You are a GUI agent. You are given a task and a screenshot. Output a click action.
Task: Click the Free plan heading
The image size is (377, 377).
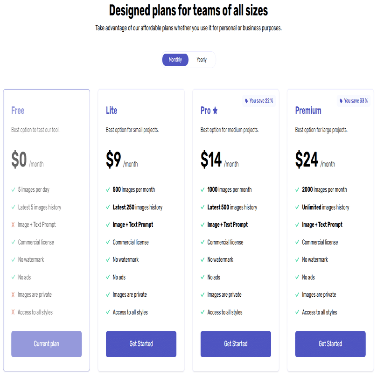click(x=18, y=111)
